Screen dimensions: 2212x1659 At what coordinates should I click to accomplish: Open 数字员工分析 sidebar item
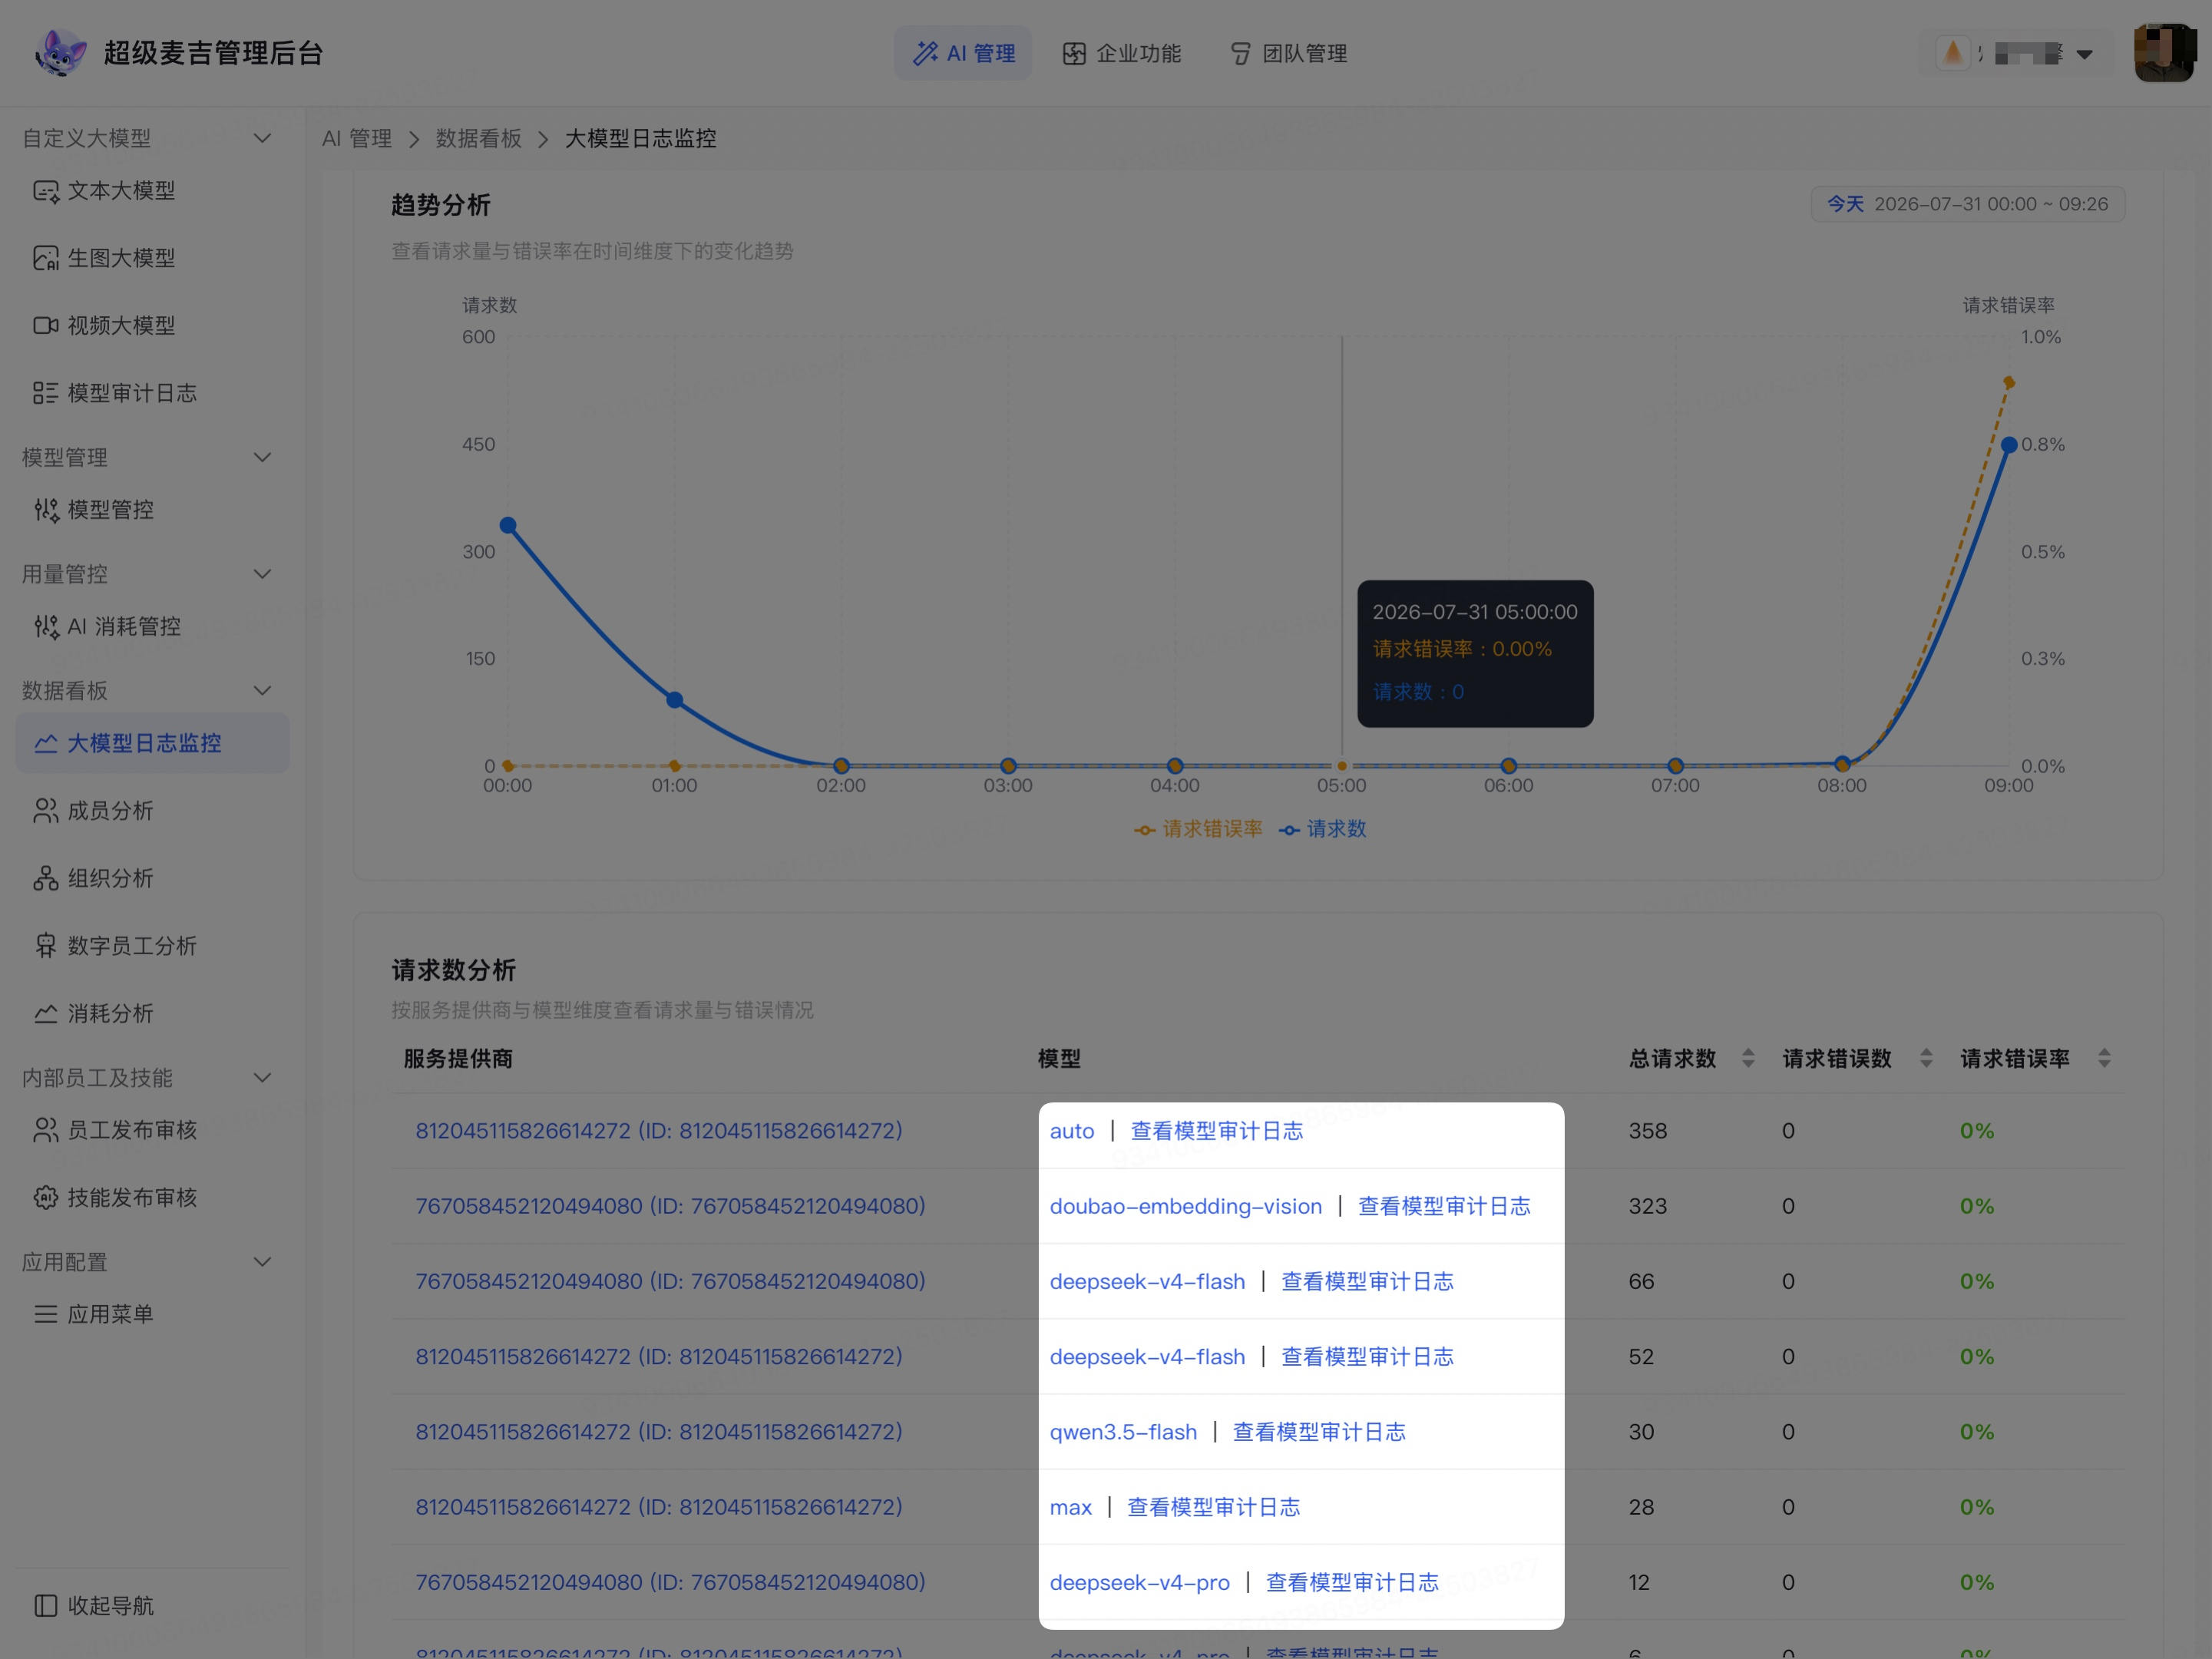tap(152, 945)
